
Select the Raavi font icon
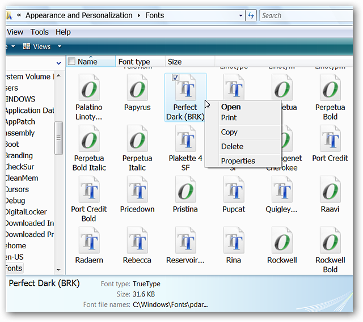pos(330,189)
